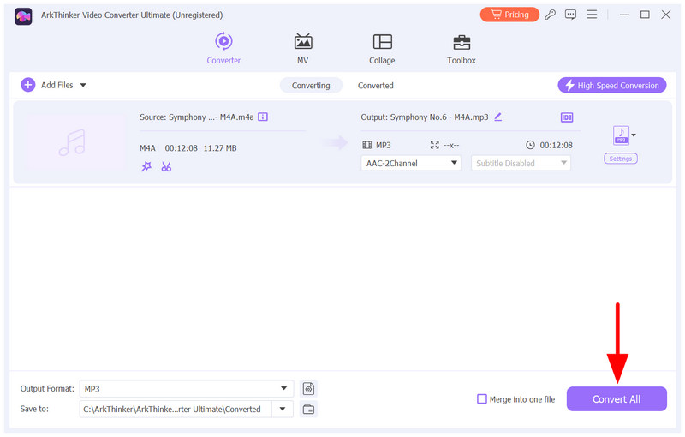
Task: Open the AAC-2Channel audio track dropdown
Action: (x=411, y=163)
